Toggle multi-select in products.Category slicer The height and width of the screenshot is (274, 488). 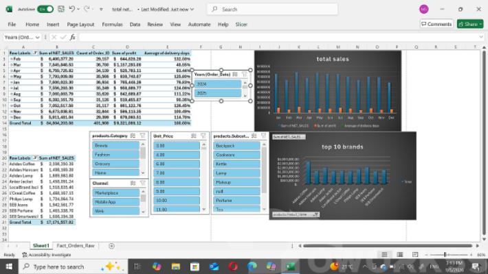[133, 136]
